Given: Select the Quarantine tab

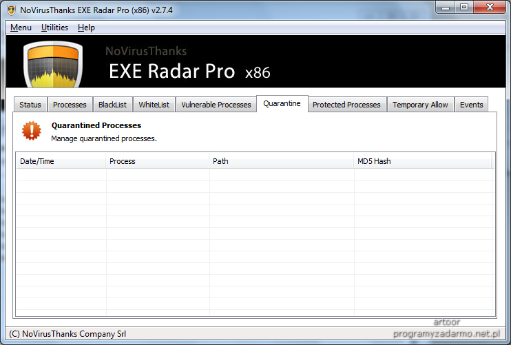Looking at the screenshot, I should pyautogui.click(x=282, y=103).
